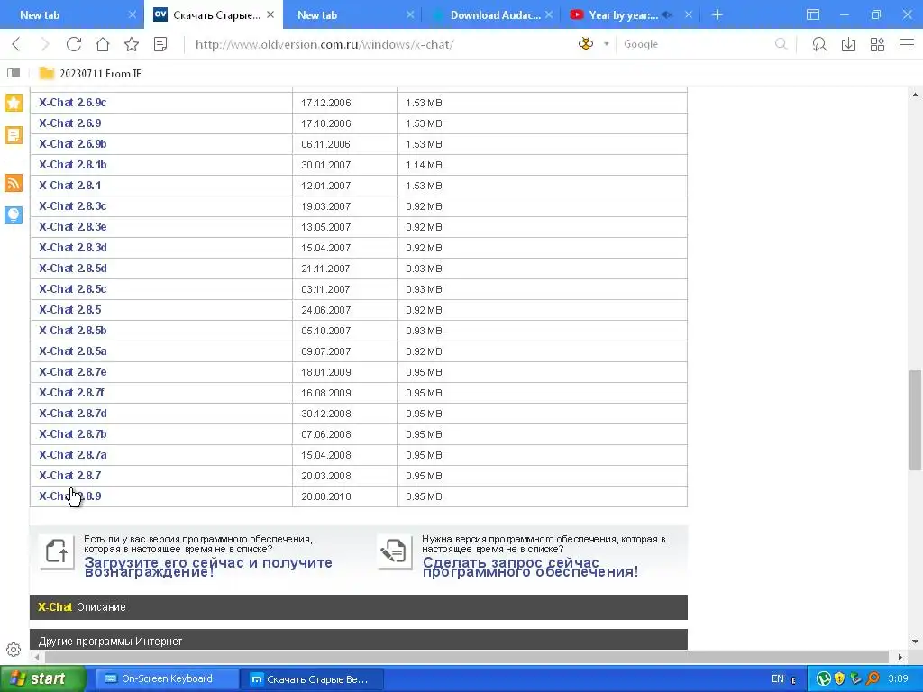923x692 pixels.
Task: Open a new tab with plus button
Action: point(717,14)
